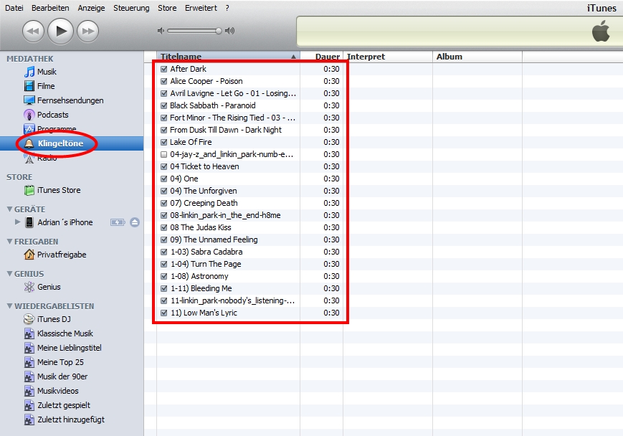Open the Anzeige menu
Viewport: 623px width, 436px height.
(91, 8)
